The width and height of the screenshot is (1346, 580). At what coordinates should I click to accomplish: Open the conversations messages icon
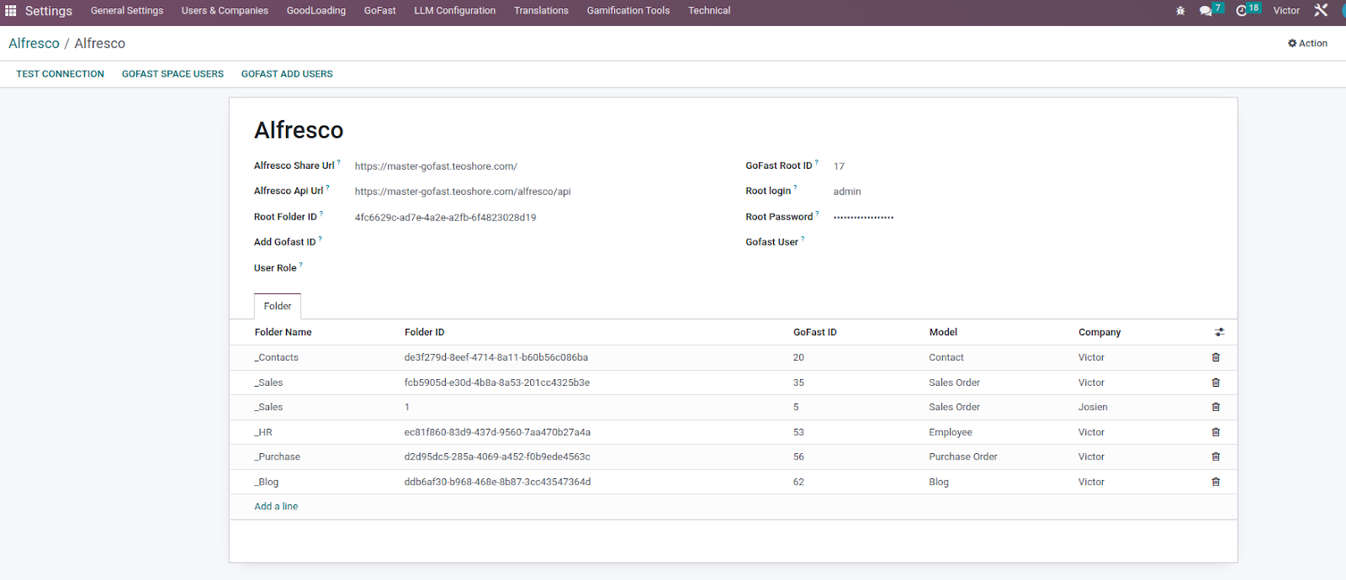pyautogui.click(x=1206, y=11)
